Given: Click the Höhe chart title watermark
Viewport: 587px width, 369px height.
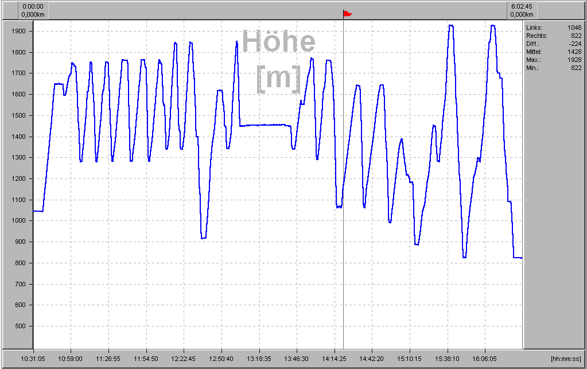Looking at the screenshot, I should click(279, 42).
